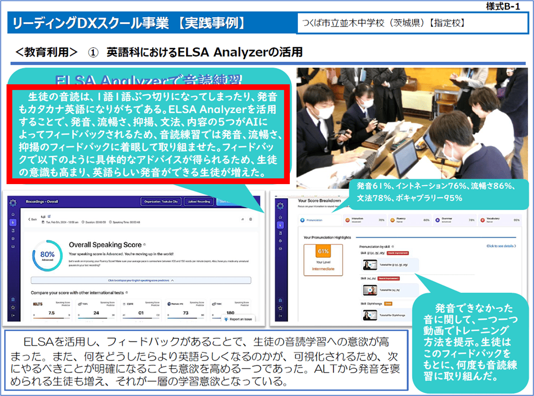Open mail icon in Score Breakdown sidebar

point(280,249)
